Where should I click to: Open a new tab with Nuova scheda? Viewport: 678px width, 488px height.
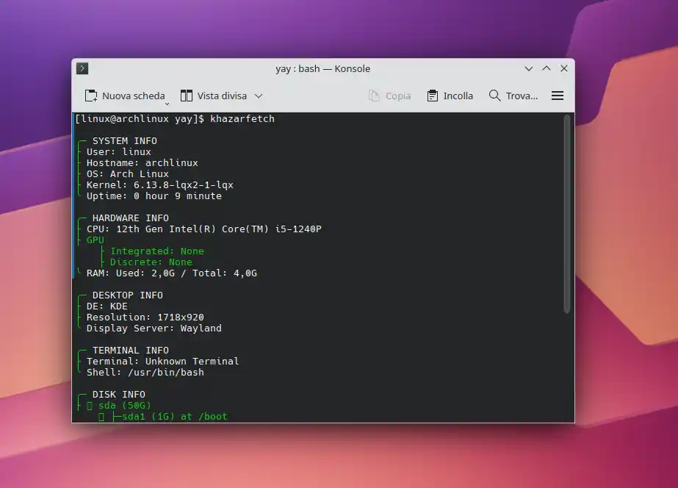[125, 96]
